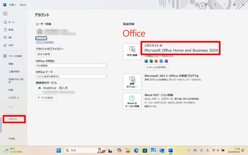248x155 pixels.
Task: Click the Word のバージョン情報 button
Action: [132, 101]
